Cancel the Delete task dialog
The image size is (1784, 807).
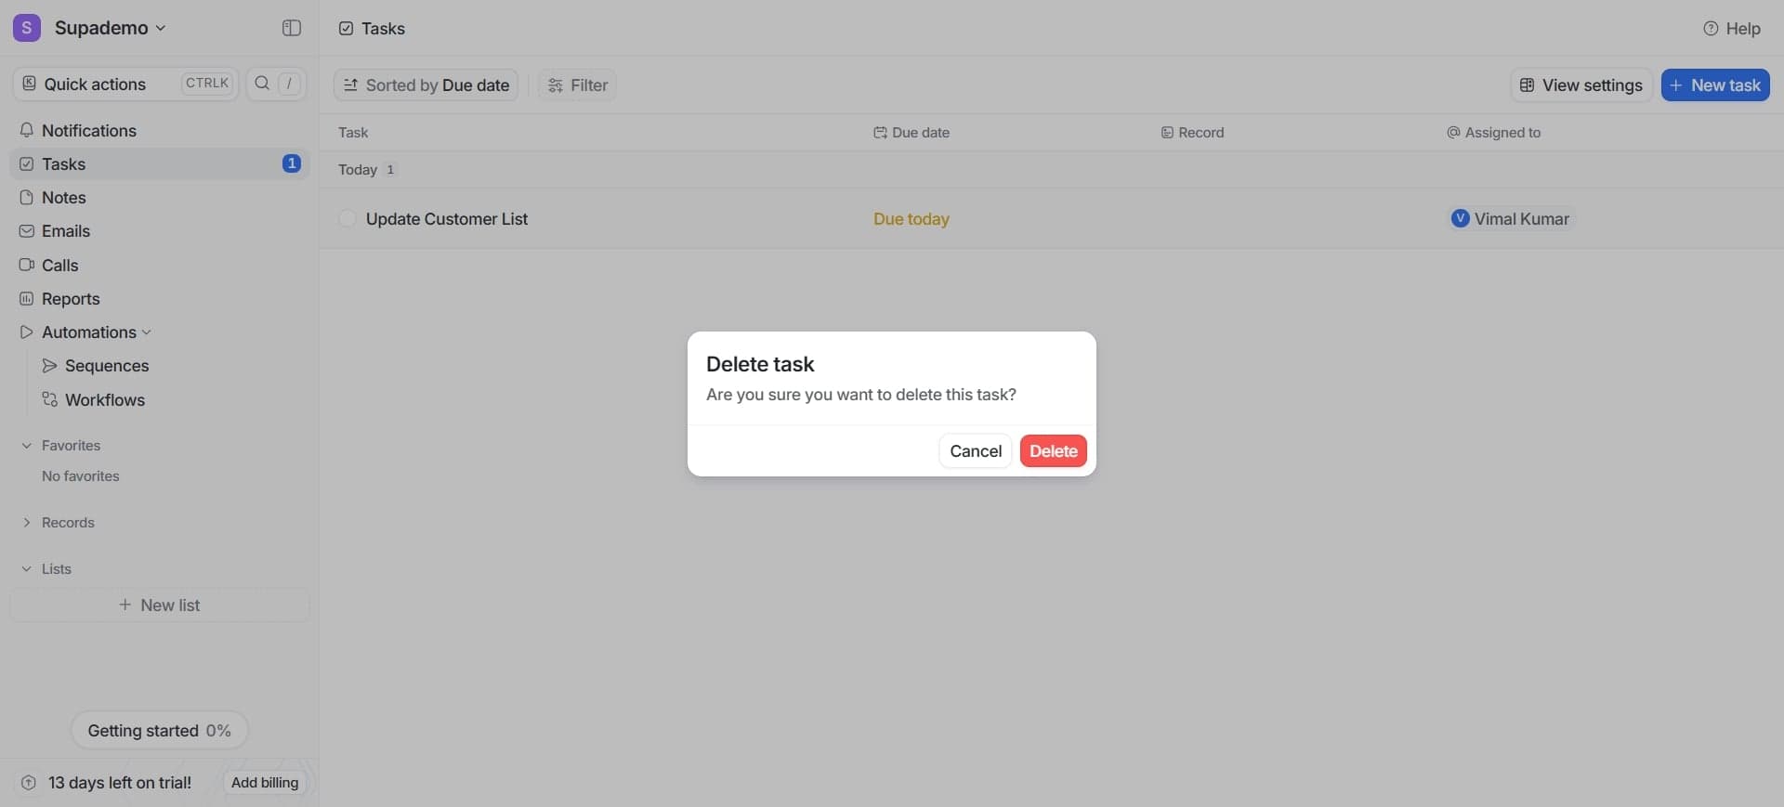pyautogui.click(x=975, y=451)
